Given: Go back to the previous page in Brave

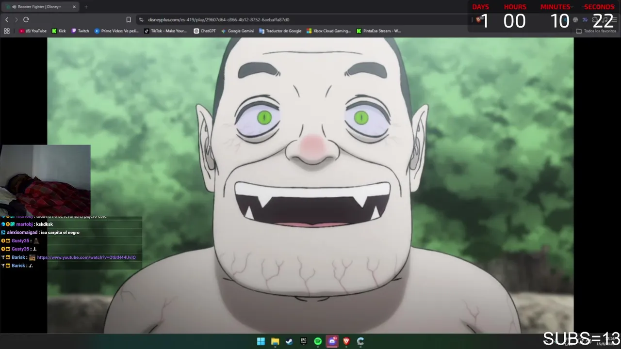Looking at the screenshot, I should (x=7, y=19).
